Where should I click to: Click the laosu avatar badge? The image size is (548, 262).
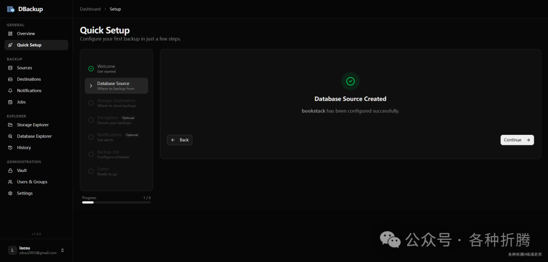[x=12, y=250]
